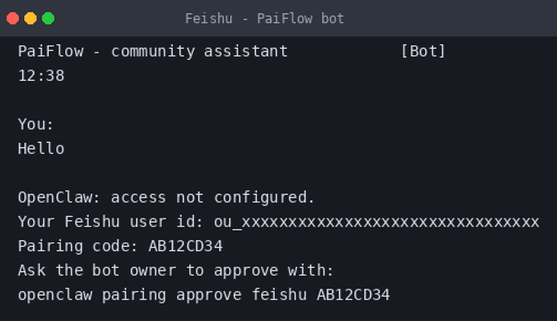
Task: Select the 'openclaw pairing approve feishu' command
Action: click(x=162, y=295)
